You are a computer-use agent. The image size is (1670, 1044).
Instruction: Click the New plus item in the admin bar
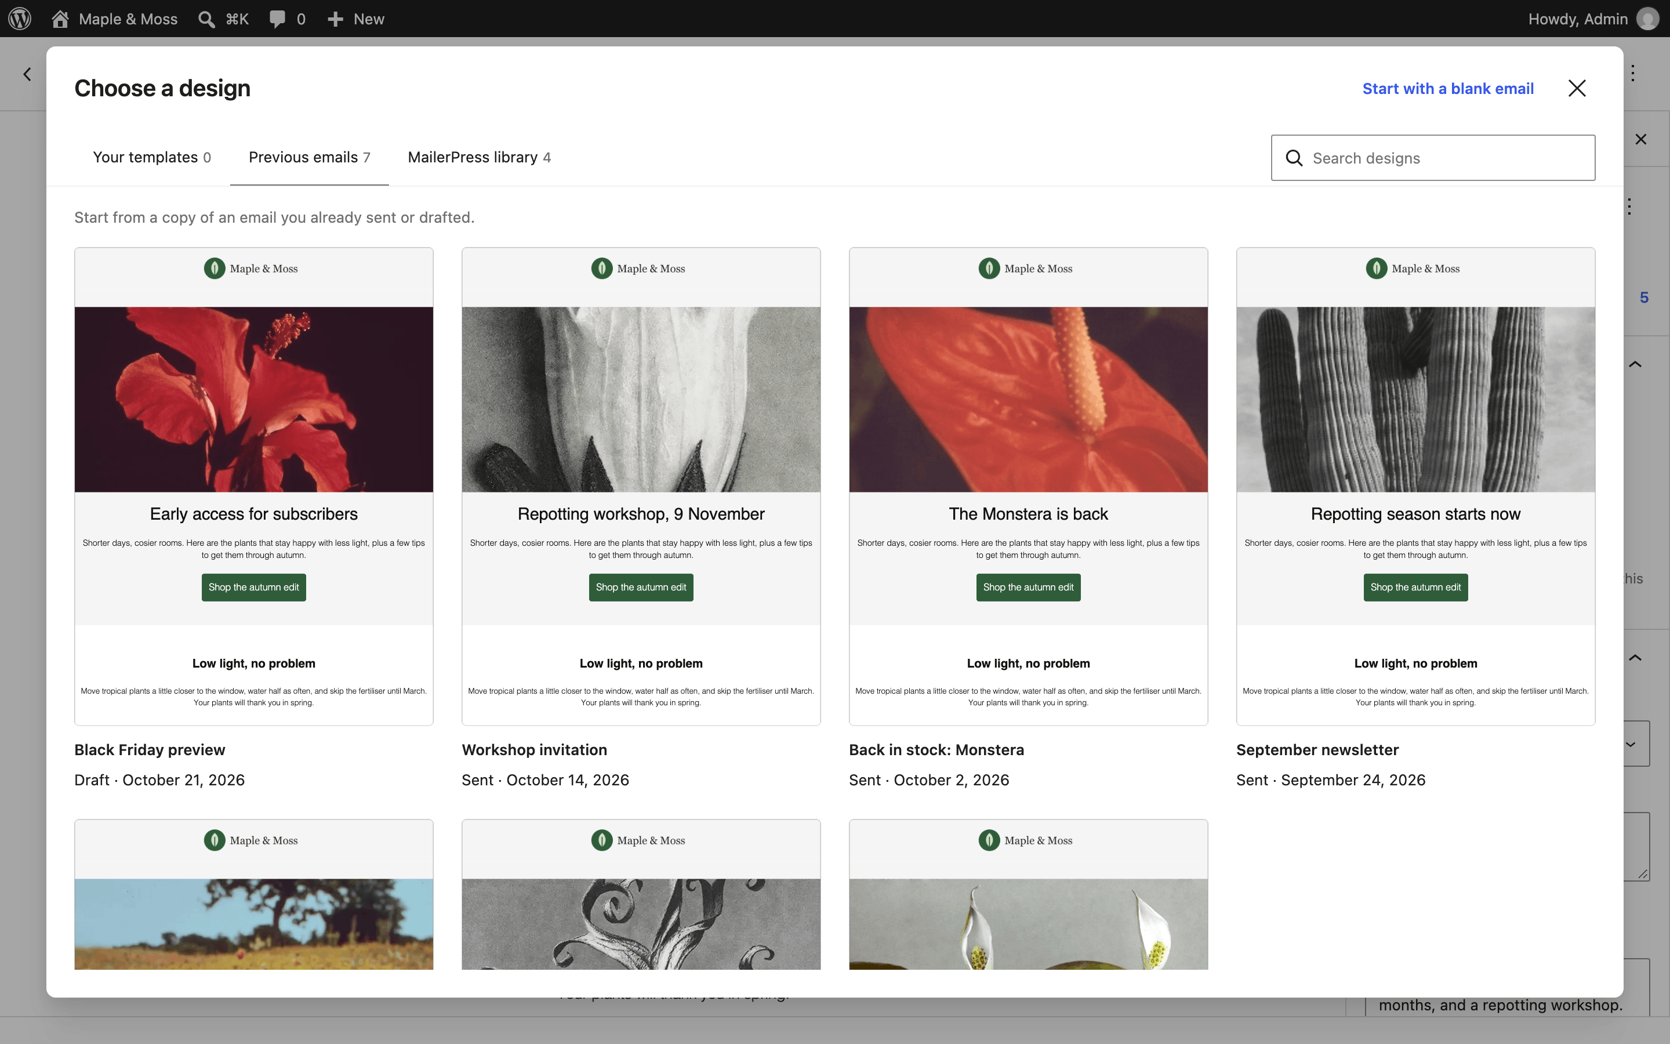[355, 19]
